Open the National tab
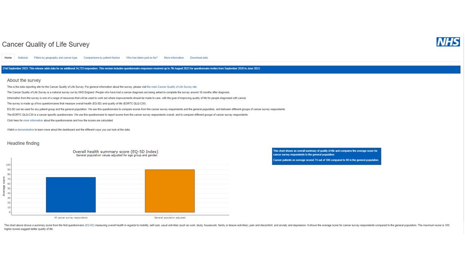The width and height of the screenshot is (465, 261). (x=23, y=58)
